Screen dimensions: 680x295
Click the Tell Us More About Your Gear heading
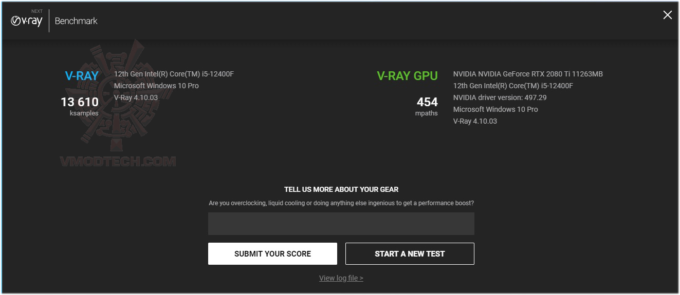341,189
